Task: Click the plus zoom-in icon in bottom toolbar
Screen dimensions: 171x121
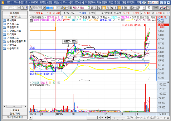Action: 165,118
